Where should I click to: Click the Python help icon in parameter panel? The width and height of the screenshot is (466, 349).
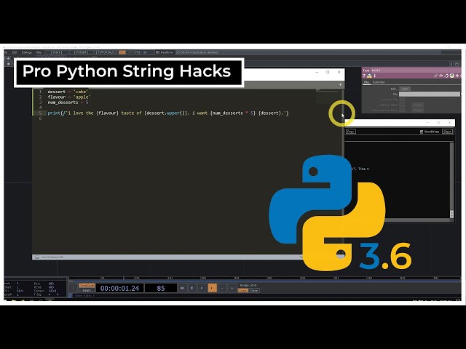pos(369,76)
